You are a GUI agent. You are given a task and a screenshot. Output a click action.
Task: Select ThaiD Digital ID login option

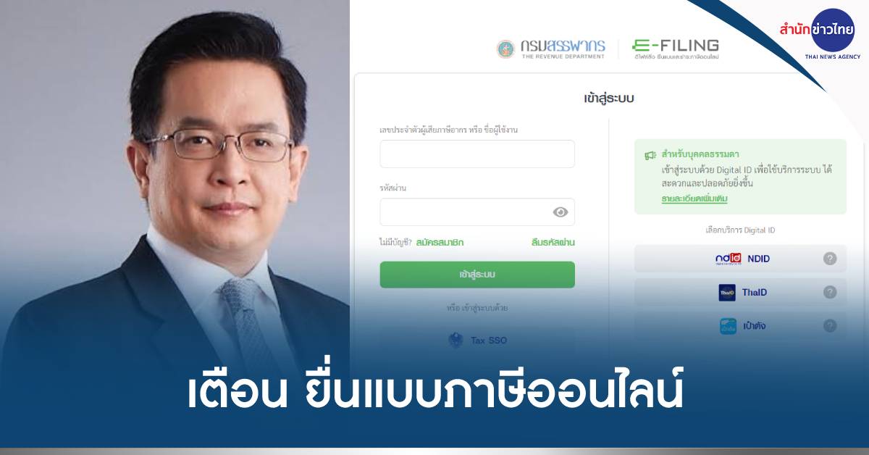pyautogui.click(x=740, y=292)
